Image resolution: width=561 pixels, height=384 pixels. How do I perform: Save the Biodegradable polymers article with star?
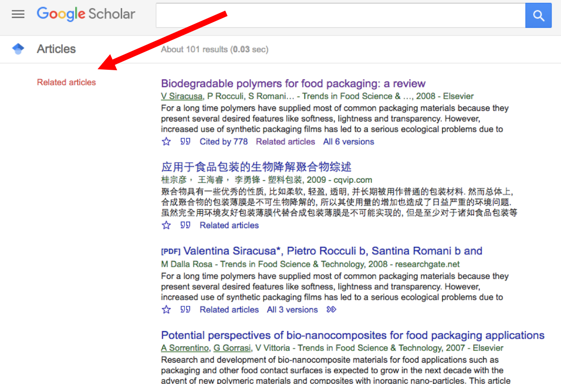pyautogui.click(x=166, y=142)
